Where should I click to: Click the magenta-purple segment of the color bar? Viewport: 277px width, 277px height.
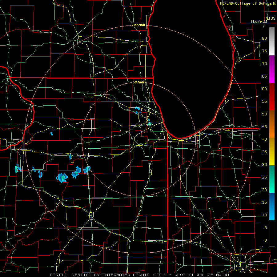tap(272, 69)
